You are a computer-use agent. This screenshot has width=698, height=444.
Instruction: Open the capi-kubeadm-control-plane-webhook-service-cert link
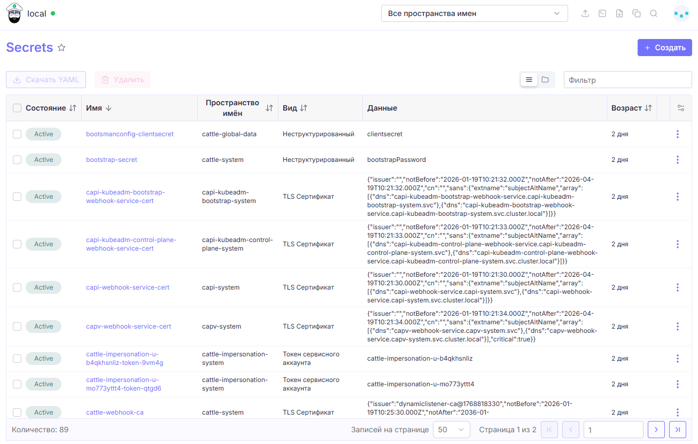[131, 244]
